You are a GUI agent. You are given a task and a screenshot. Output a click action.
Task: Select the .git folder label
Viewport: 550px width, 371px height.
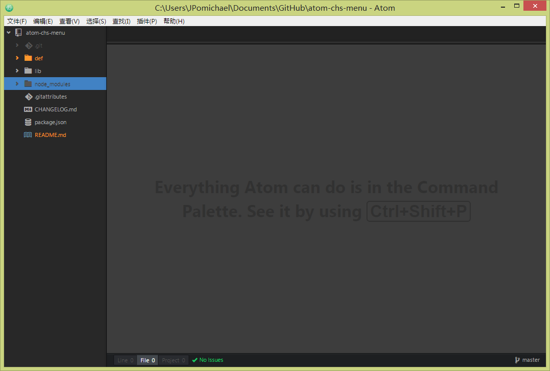(x=38, y=45)
